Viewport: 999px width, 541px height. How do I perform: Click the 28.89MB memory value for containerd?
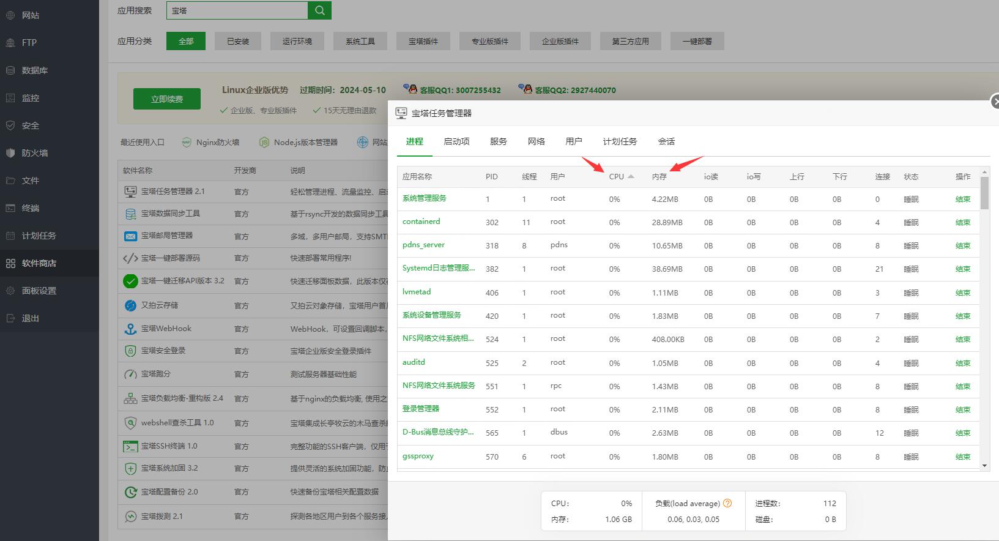(667, 222)
